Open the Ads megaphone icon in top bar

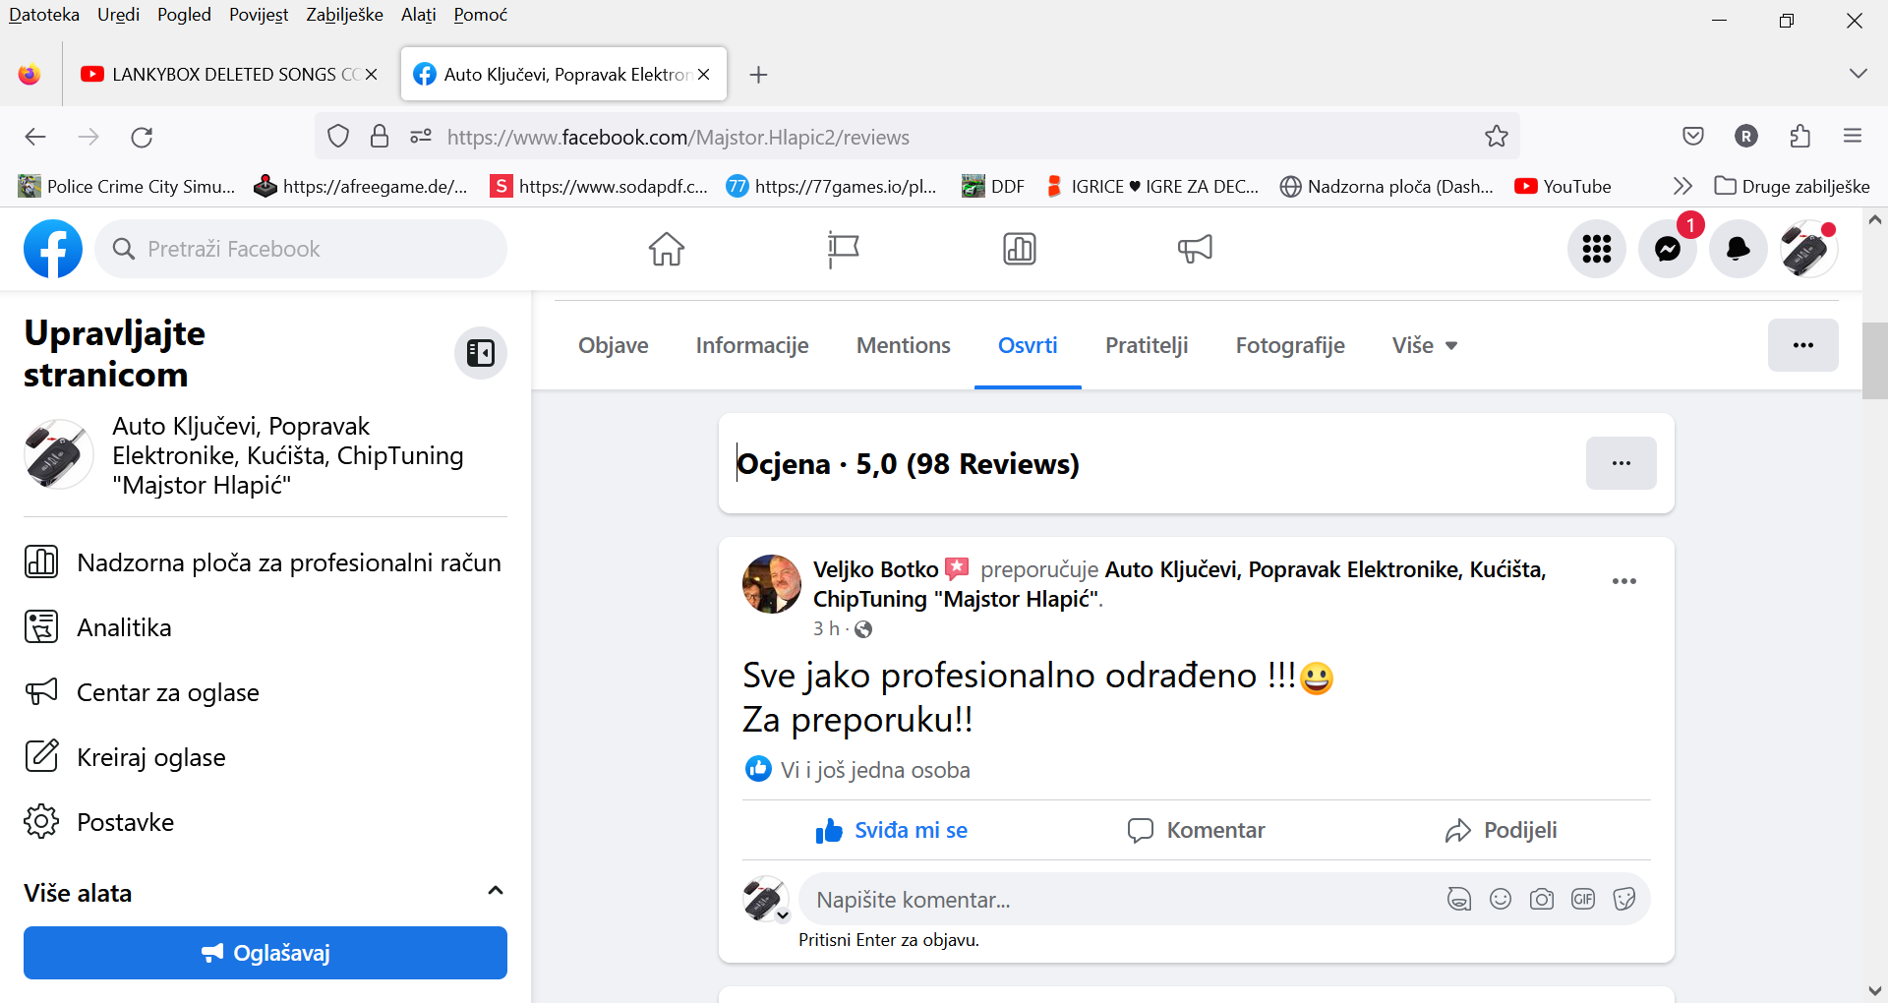tap(1195, 249)
